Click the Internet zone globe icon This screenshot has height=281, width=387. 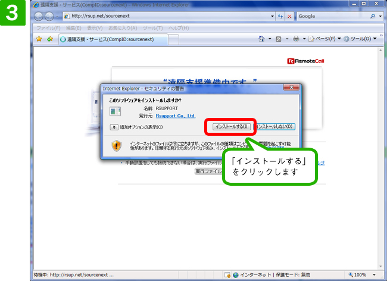pos(236,275)
